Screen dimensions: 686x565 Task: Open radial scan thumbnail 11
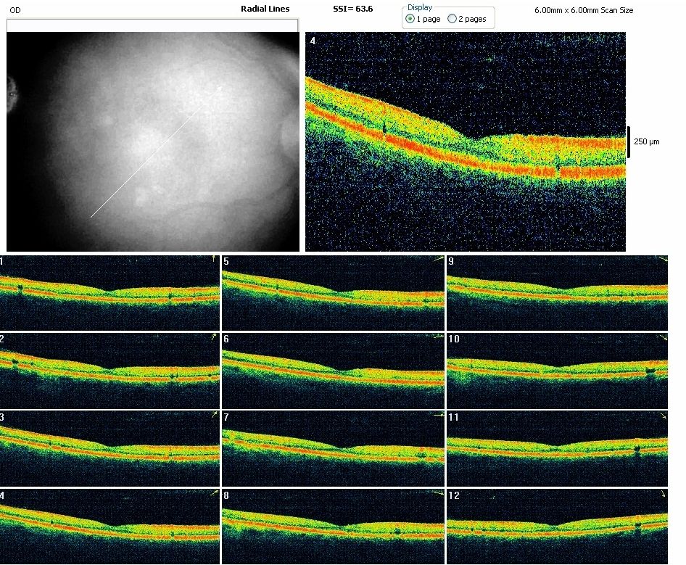557,448
